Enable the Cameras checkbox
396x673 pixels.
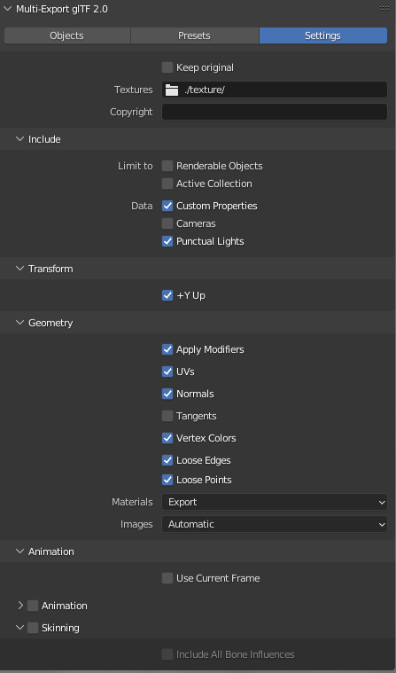167,223
